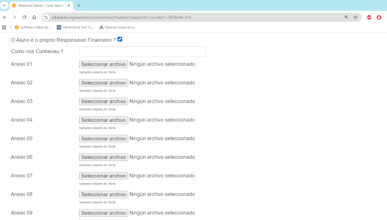Open the apps grid in bookmarks bar
The width and height of the screenshot is (387, 220).
(x=4, y=28)
